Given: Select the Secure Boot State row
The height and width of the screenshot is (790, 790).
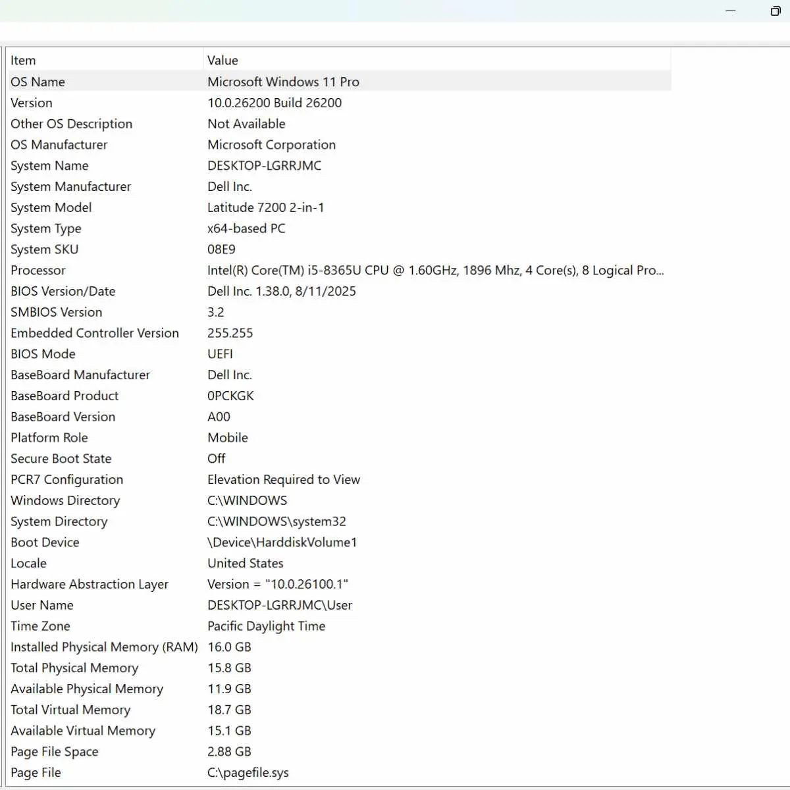Looking at the screenshot, I should pyautogui.click(x=338, y=459).
